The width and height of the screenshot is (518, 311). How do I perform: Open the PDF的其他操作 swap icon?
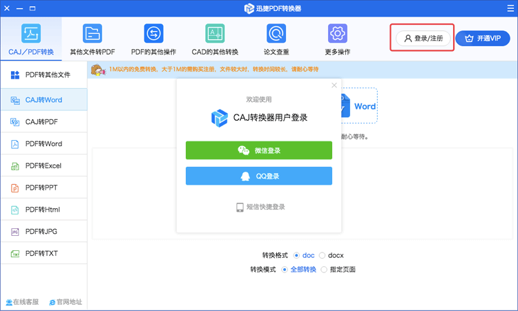pyautogui.click(x=153, y=33)
